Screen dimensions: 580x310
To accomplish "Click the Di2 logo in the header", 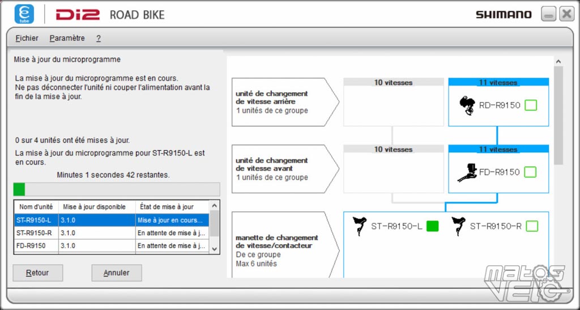I will [78, 14].
